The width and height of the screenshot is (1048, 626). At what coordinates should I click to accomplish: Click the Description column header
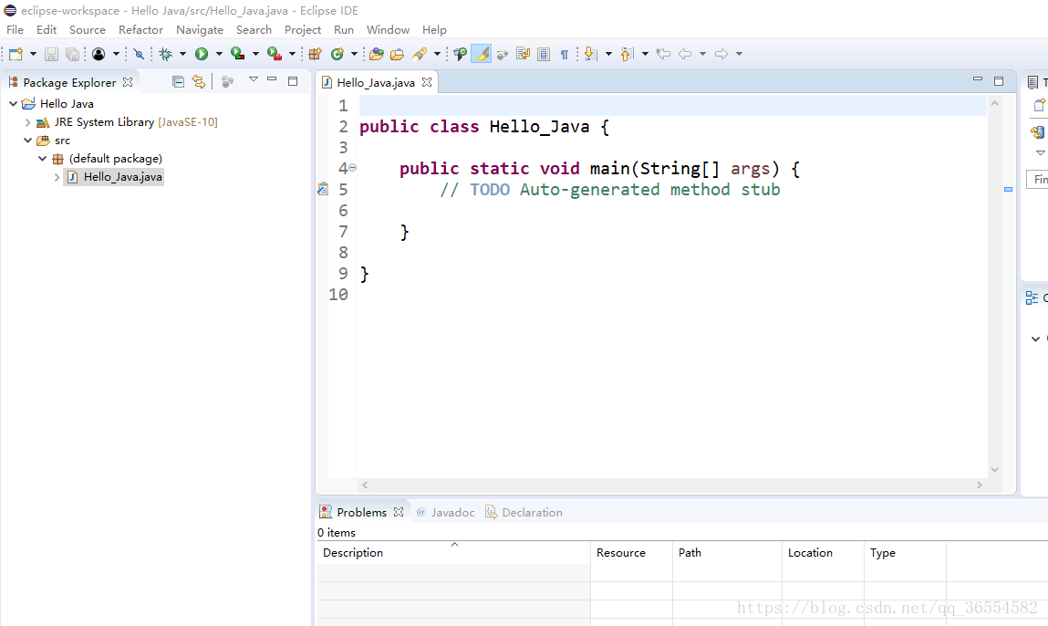click(453, 553)
